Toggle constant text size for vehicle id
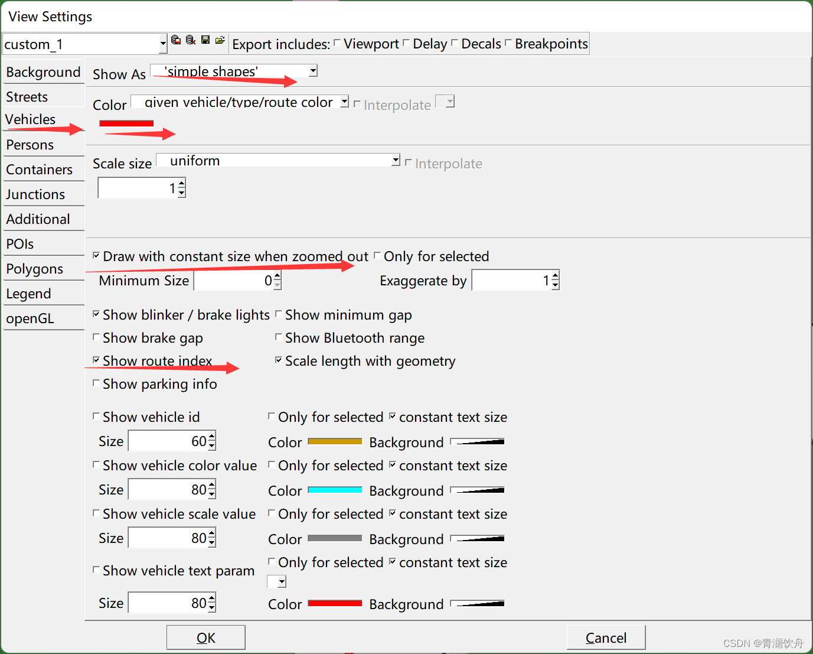Viewport: 813px width, 654px height. 393,416
